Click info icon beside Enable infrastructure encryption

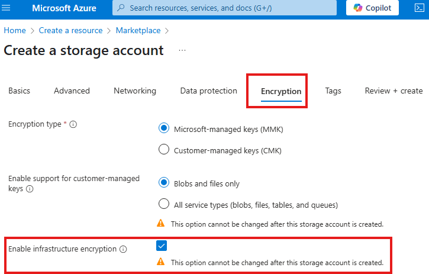pyautogui.click(x=123, y=249)
